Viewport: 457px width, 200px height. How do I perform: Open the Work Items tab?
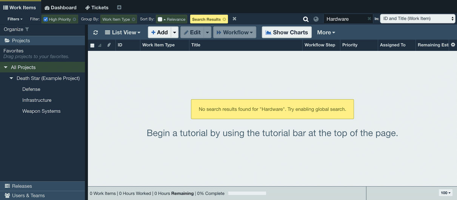[x=20, y=8]
